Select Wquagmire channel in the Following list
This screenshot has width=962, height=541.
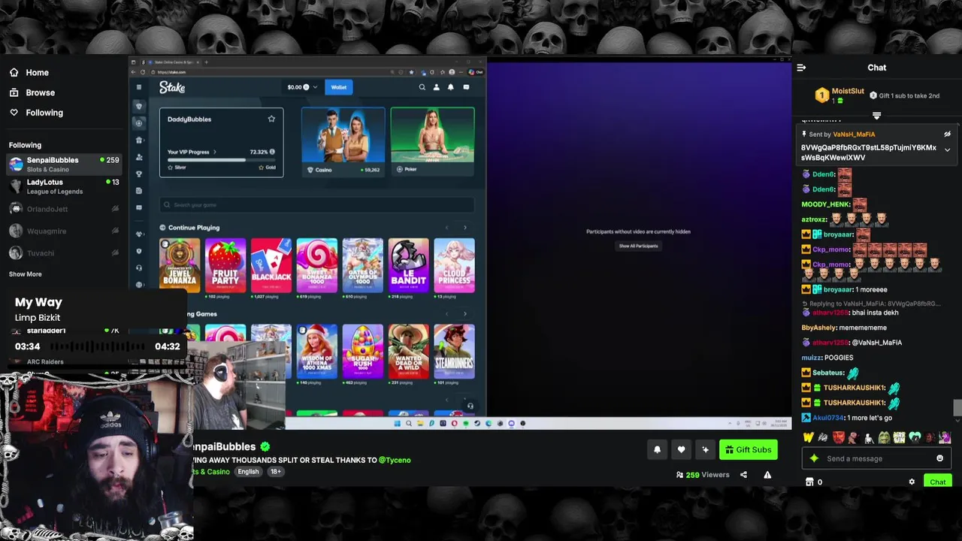pyautogui.click(x=63, y=231)
